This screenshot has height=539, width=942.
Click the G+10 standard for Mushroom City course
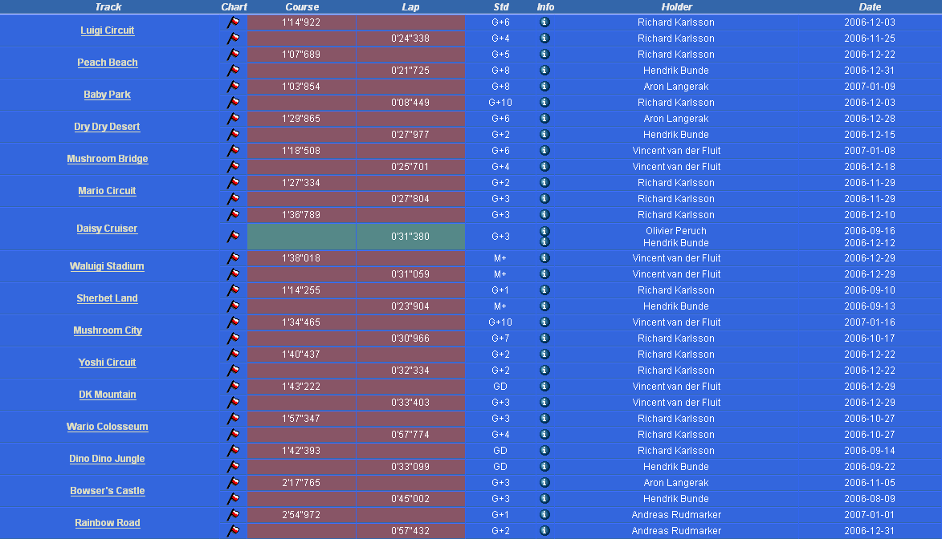(500, 322)
